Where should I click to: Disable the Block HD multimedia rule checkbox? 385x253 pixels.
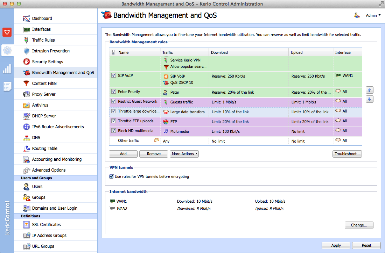pyautogui.click(x=113, y=130)
